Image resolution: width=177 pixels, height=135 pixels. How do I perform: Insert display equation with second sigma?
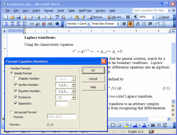click(x=13, y=24)
